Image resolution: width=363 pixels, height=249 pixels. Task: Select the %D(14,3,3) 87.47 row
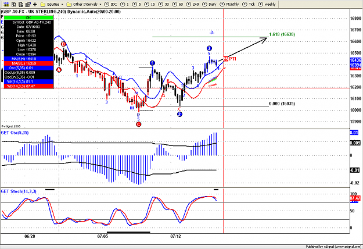pyautogui.click(x=28, y=86)
